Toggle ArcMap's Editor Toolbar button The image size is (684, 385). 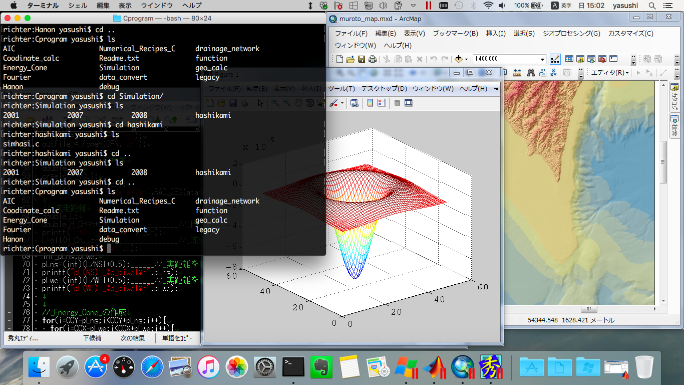pos(555,59)
